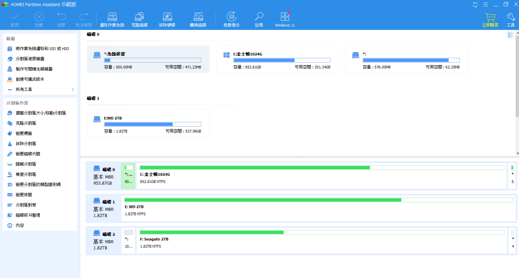This screenshot has height=278, width=519.
Task: Select the 576.00MB unnamed partition card
Action: pyautogui.click(x=407, y=59)
